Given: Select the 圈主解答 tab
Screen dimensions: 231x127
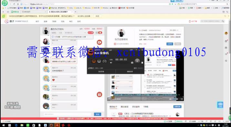Looking at the screenshot, I should [124, 107].
